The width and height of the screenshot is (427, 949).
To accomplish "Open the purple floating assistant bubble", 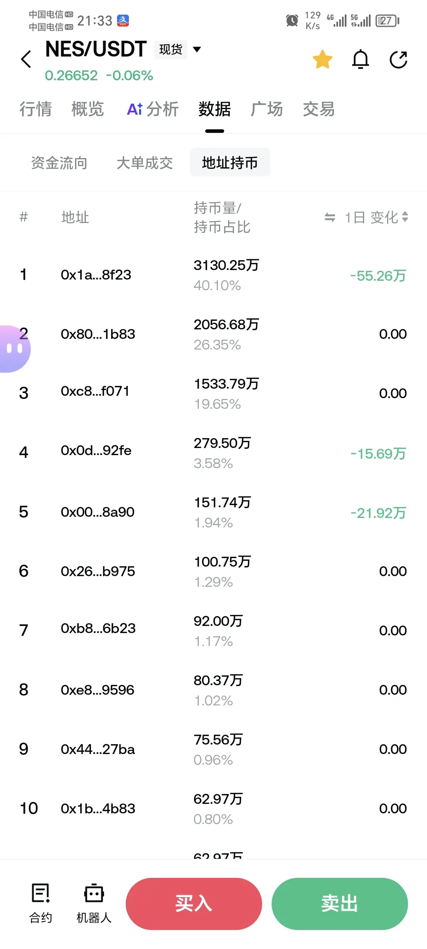I will coord(14,349).
